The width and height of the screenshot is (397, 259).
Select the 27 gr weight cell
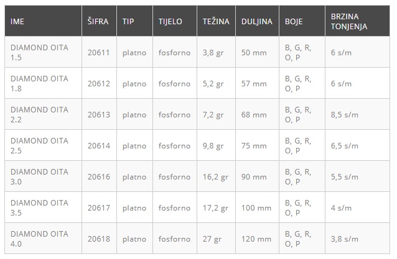212,239
